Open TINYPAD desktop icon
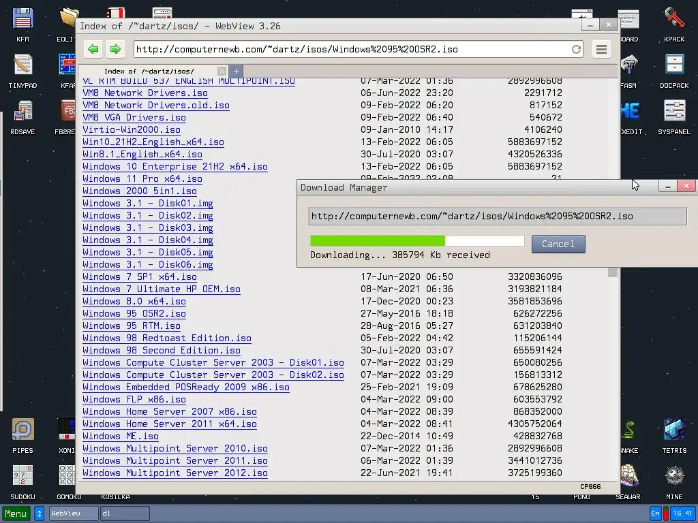 22,71
